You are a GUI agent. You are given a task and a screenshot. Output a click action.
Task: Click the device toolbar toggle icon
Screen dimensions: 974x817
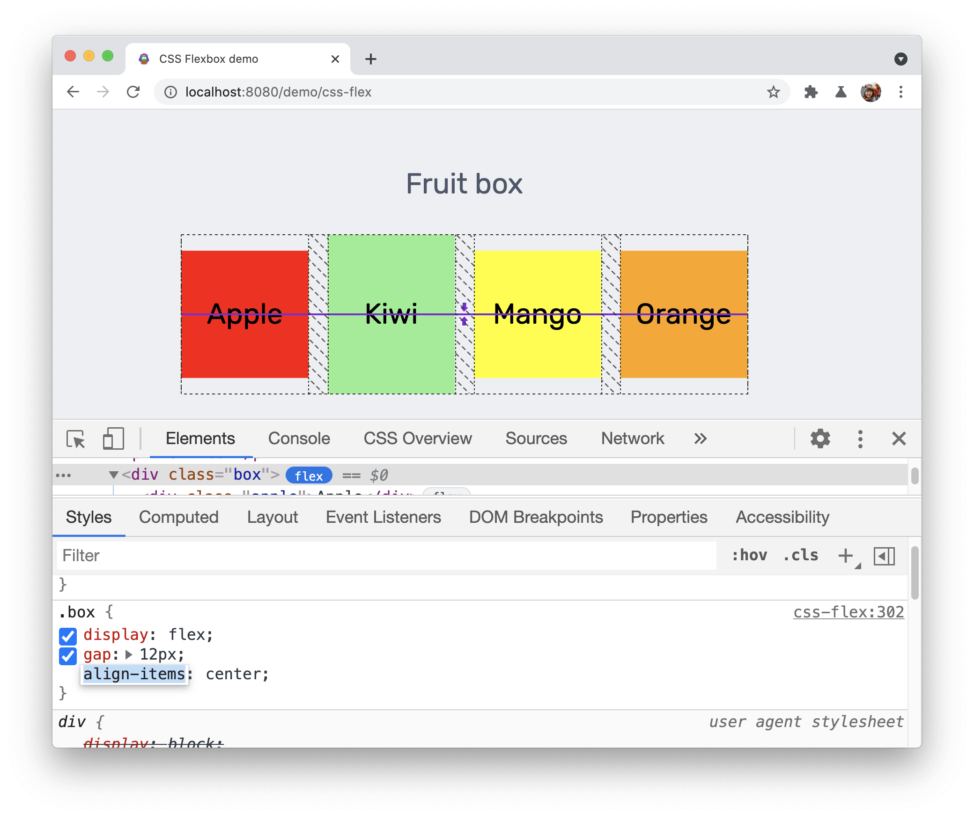pyautogui.click(x=113, y=438)
